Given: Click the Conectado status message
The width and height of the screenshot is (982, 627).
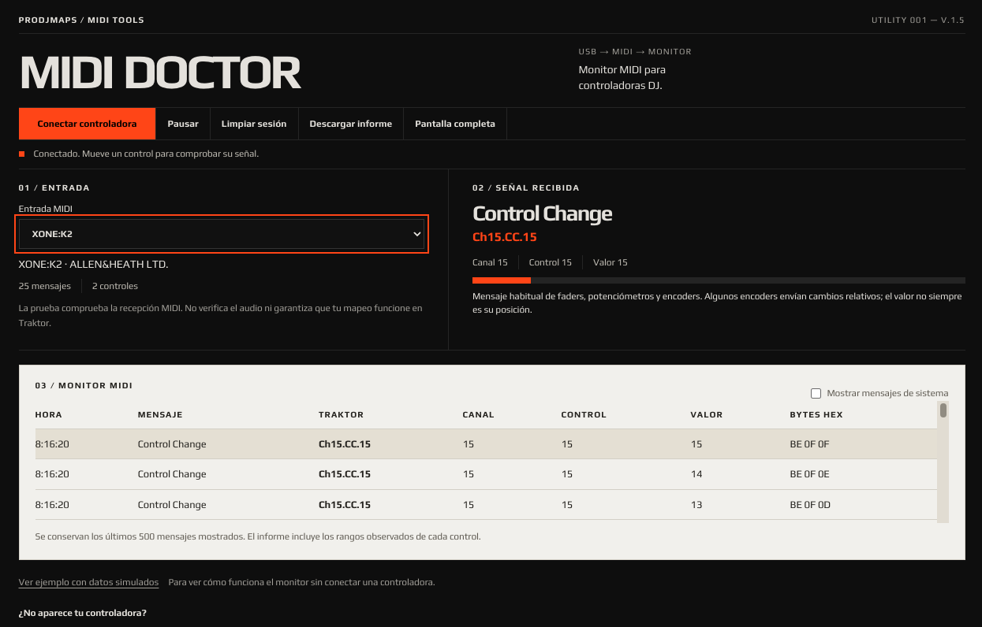Looking at the screenshot, I should point(146,154).
